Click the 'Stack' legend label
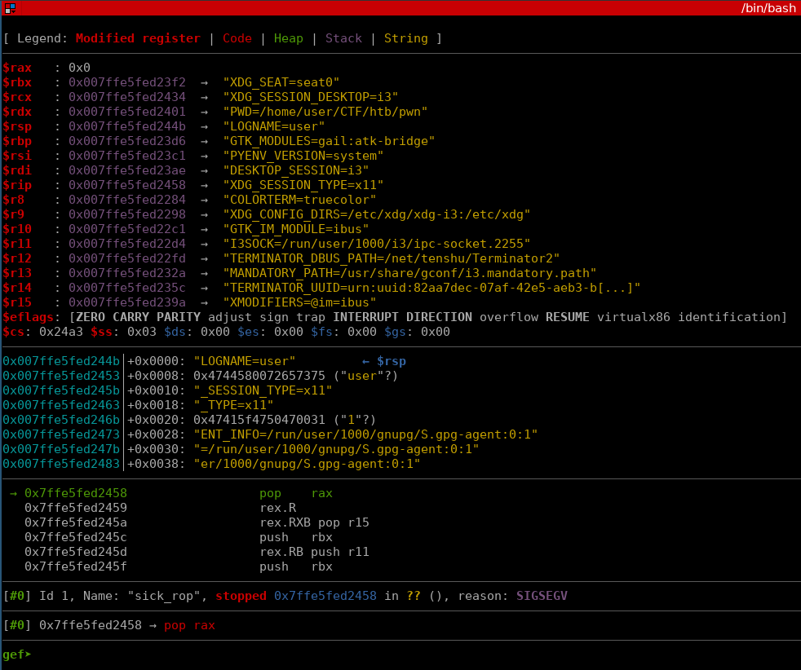Screen dimensions: 801x670 (343, 38)
